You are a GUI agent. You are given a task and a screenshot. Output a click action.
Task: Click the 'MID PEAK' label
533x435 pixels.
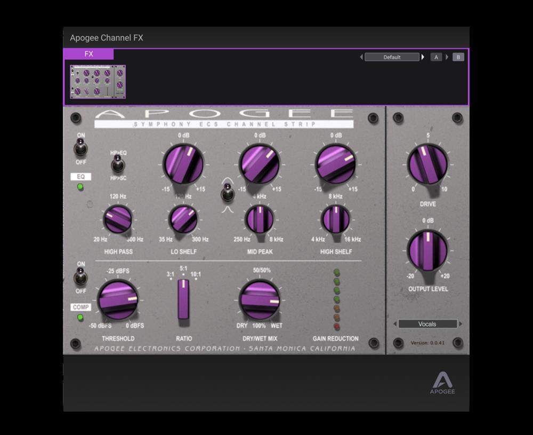[x=260, y=252]
